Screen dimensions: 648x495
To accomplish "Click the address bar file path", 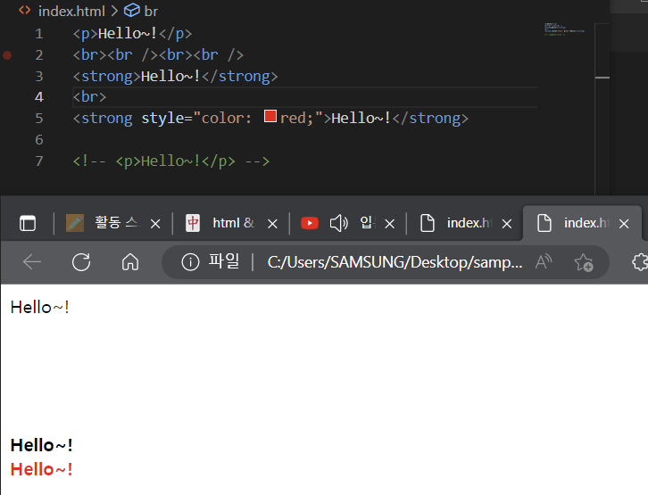I will (395, 262).
